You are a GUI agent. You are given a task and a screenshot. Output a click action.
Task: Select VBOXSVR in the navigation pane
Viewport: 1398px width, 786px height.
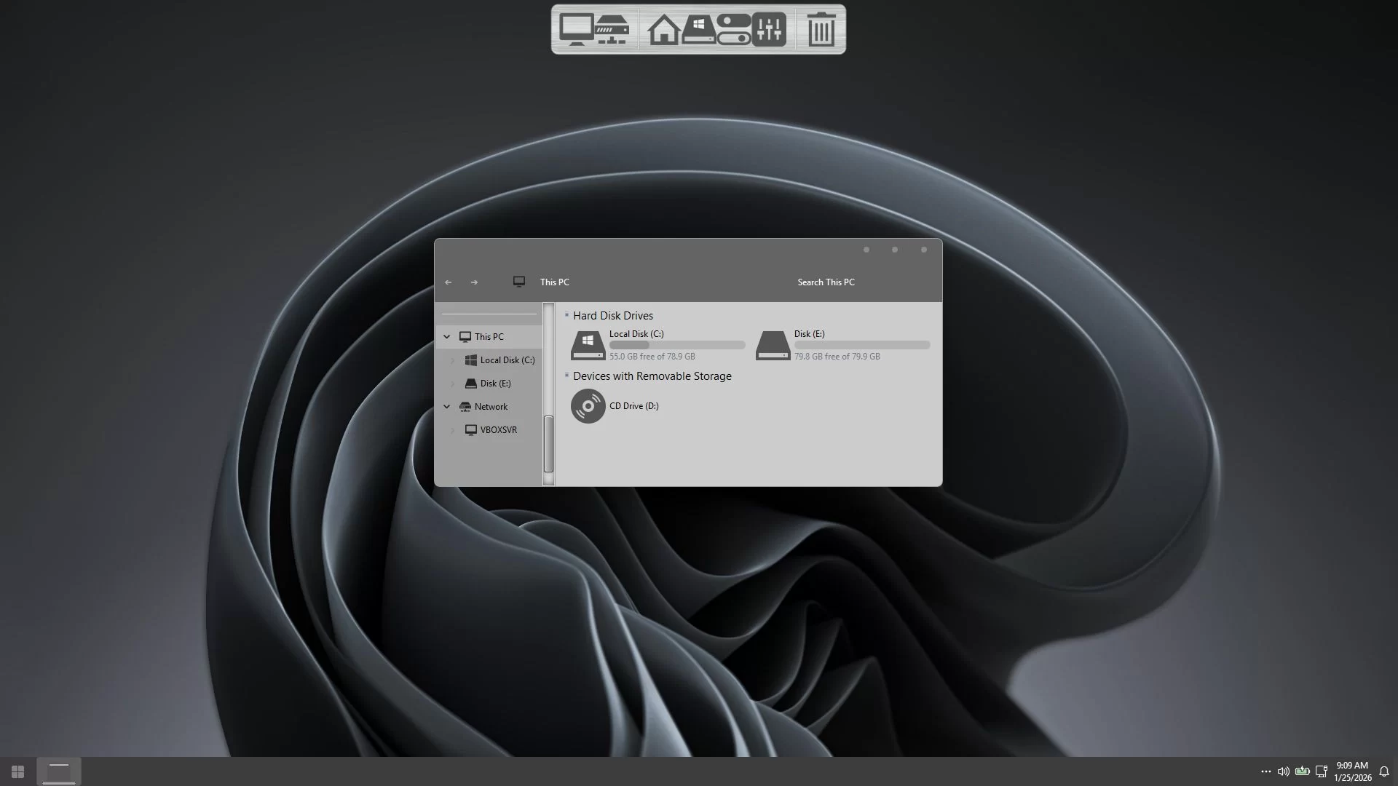coord(498,430)
